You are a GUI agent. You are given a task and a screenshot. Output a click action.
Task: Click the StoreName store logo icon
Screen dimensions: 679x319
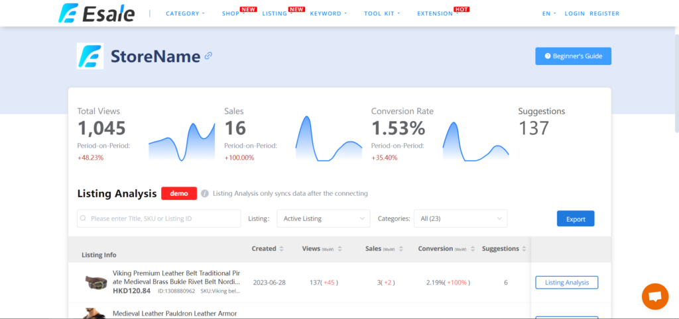(90, 56)
